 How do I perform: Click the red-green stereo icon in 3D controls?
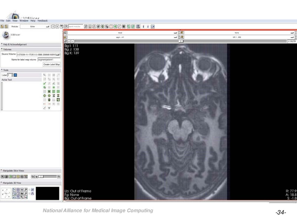[x=26, y=197]
